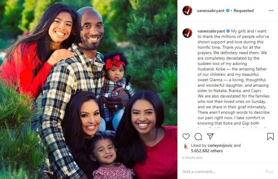This screenshot has width=278, height=179.
Task: Open the profile picture in the post header
Action: pyautogui.click(x=187, y=10)
